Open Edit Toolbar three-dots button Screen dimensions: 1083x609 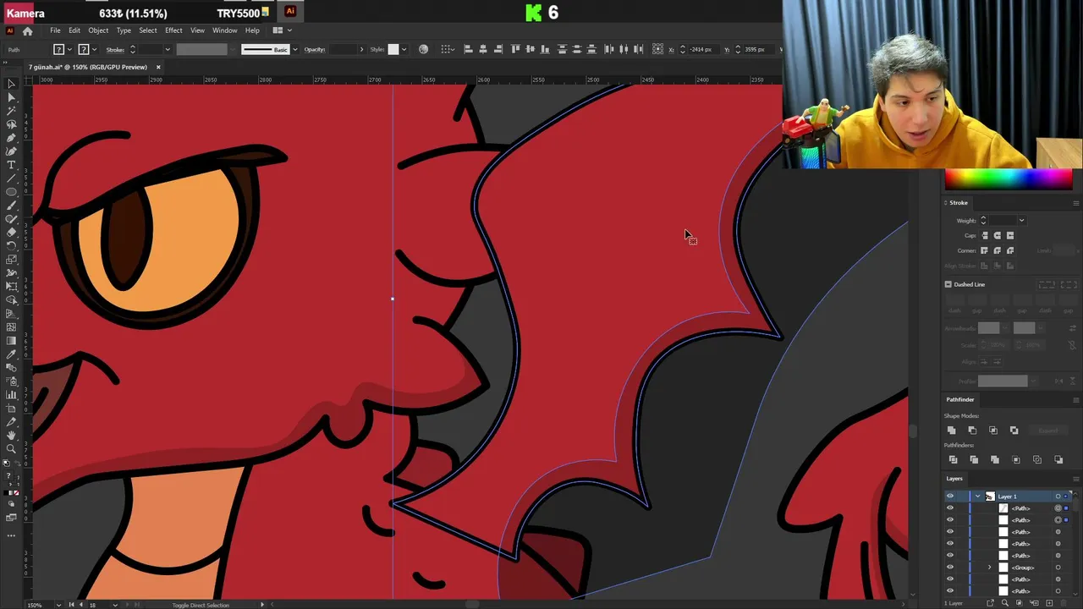click(x=11, y=535)
